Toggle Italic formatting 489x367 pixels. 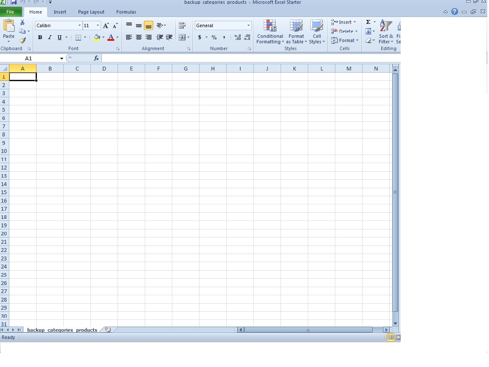pyautogui.click(x=50, y=37)
